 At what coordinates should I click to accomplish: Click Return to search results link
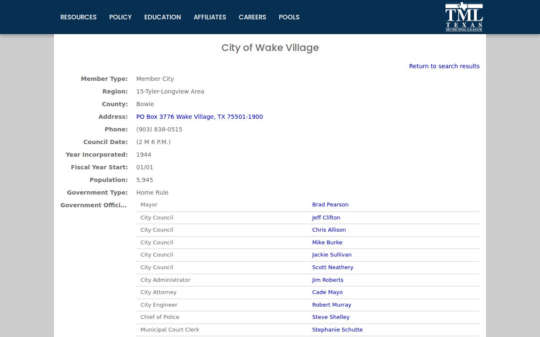pyautogui.click(x=444, y=66)
